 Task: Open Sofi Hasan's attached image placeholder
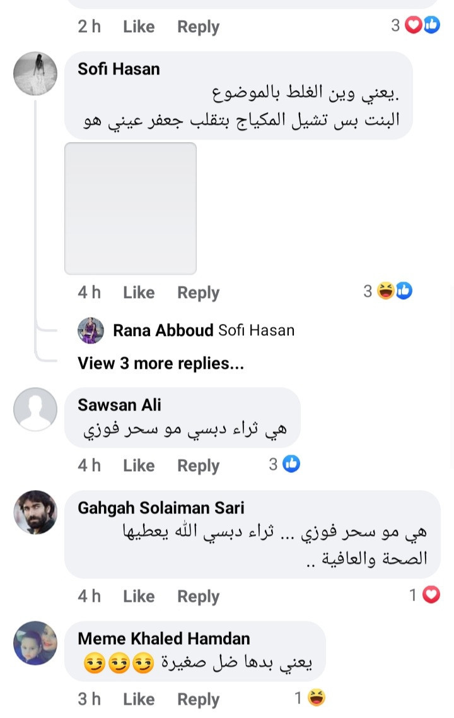131,208
